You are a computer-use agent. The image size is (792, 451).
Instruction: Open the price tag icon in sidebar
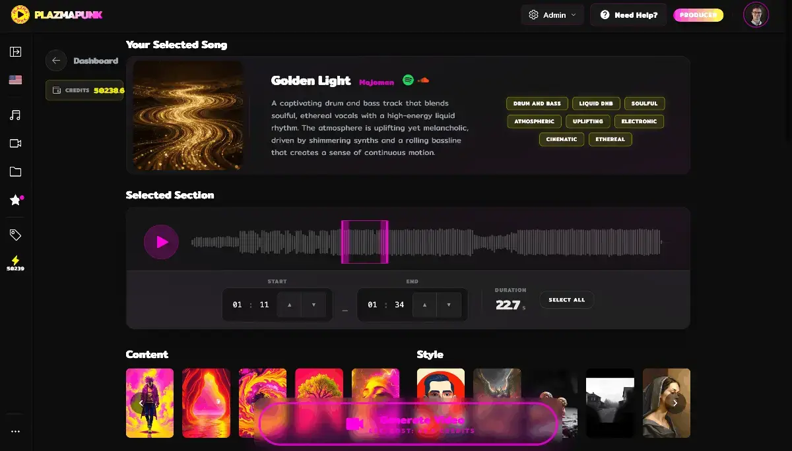click(x=15, y=235)
